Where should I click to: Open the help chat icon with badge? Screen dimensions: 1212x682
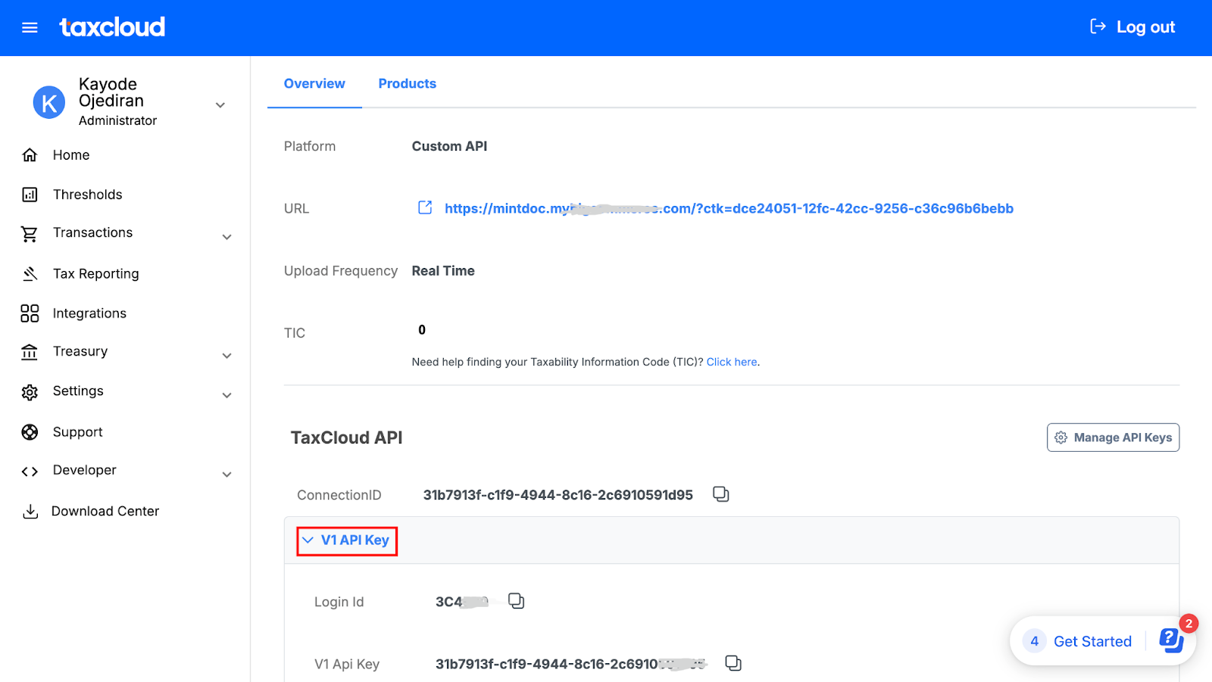pyautogui.click(x=1171, y=640)
